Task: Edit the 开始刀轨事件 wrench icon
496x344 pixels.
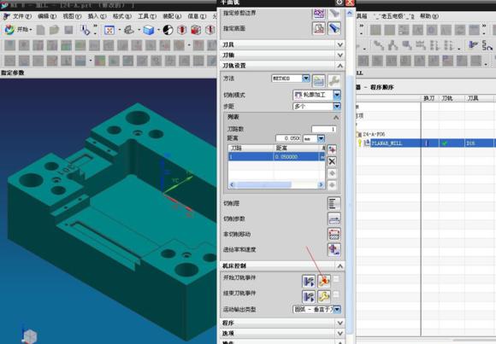Action: click(324, 281)
